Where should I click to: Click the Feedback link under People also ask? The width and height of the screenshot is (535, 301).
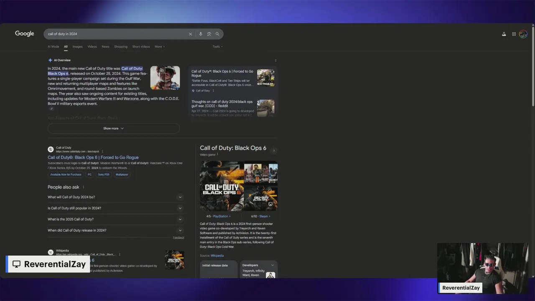pos(178,237)
